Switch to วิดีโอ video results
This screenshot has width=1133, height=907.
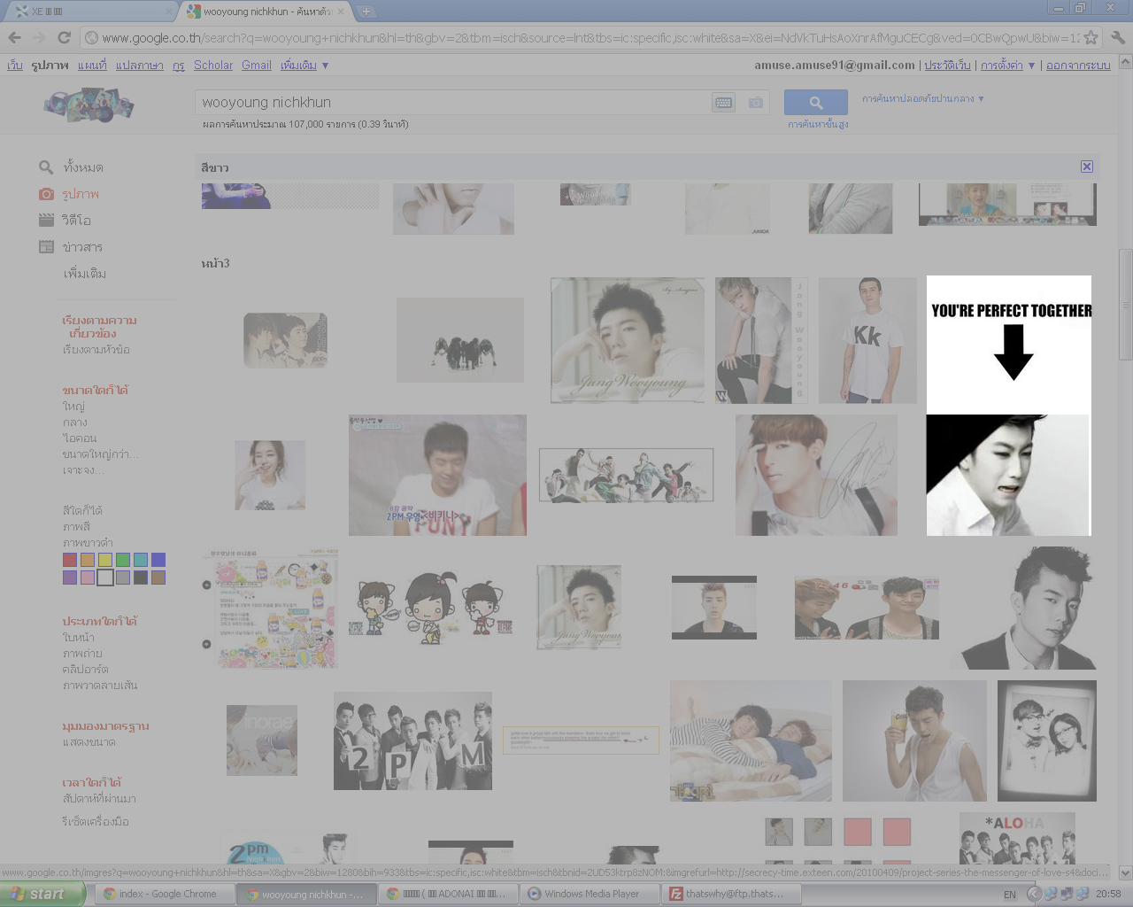pos(76,221)
